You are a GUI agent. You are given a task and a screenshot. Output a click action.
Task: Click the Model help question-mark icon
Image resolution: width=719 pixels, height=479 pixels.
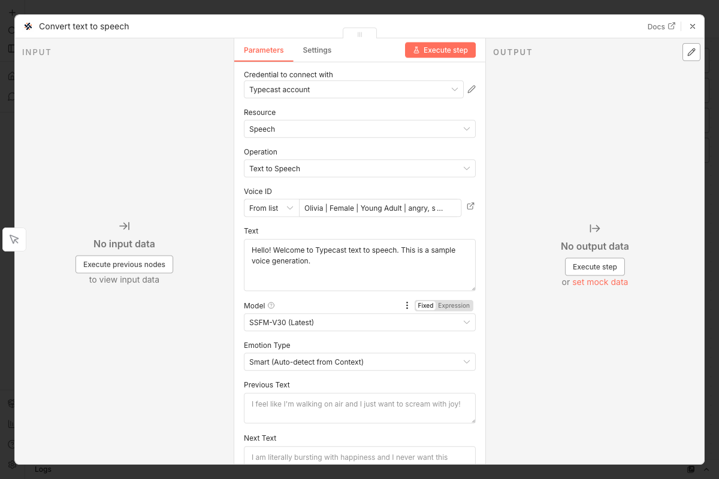(271, 305)
